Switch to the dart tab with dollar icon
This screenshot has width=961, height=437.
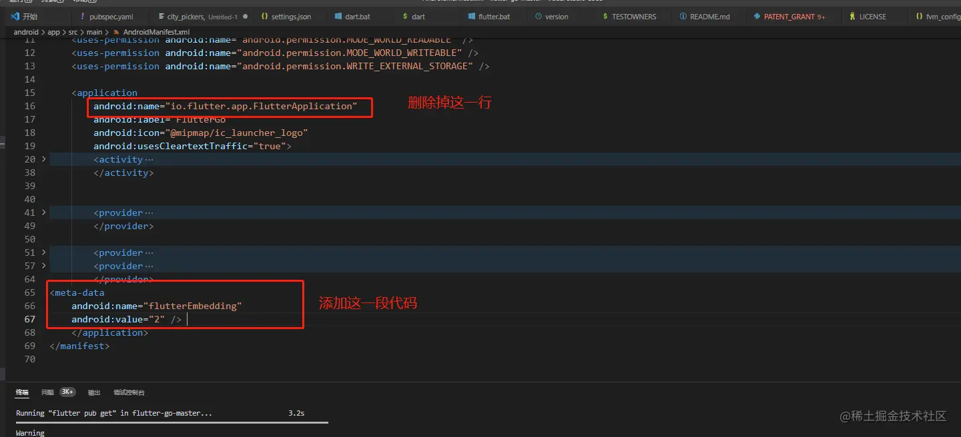click(418, 17)
